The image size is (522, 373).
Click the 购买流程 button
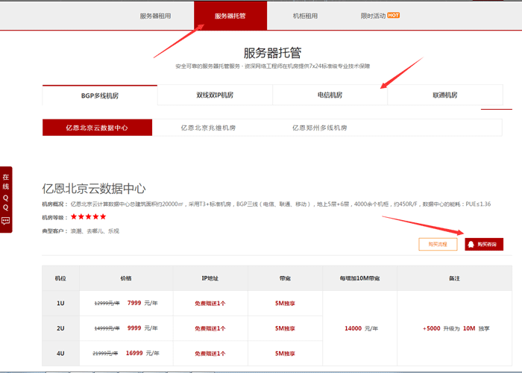pyautogui.click(x=438, y=244)
